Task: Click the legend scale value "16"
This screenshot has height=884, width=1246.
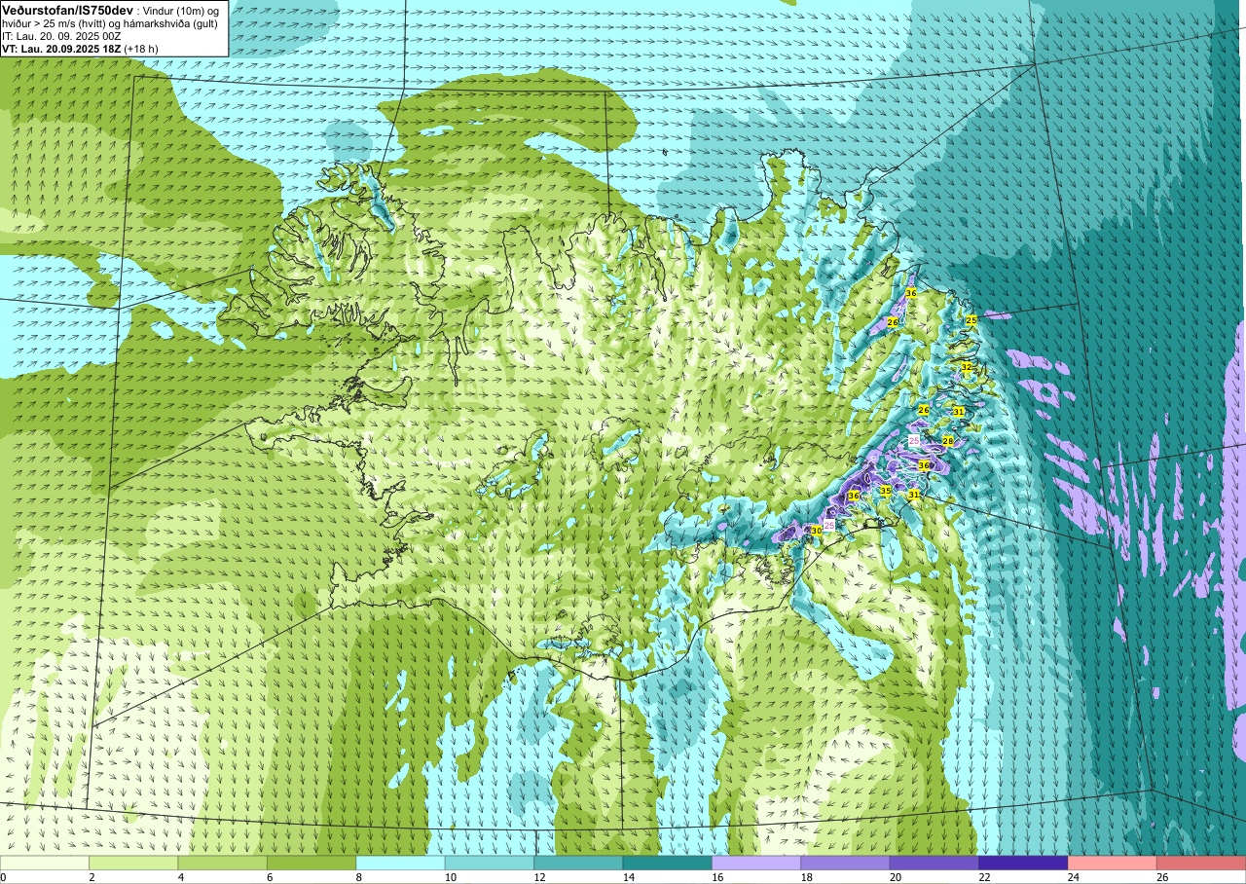Action: coord(716,877)
